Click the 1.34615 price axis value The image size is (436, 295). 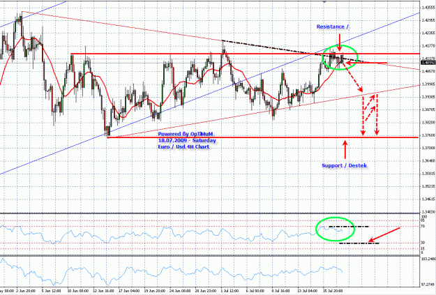pyautogui.click(x=428, y=199)
